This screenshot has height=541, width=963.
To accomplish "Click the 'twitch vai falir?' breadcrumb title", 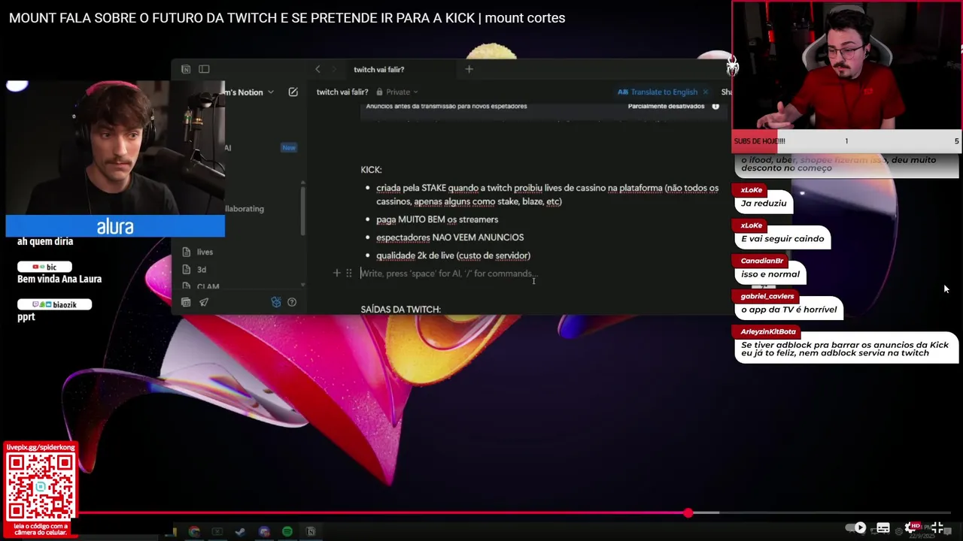I will [342, 92].
